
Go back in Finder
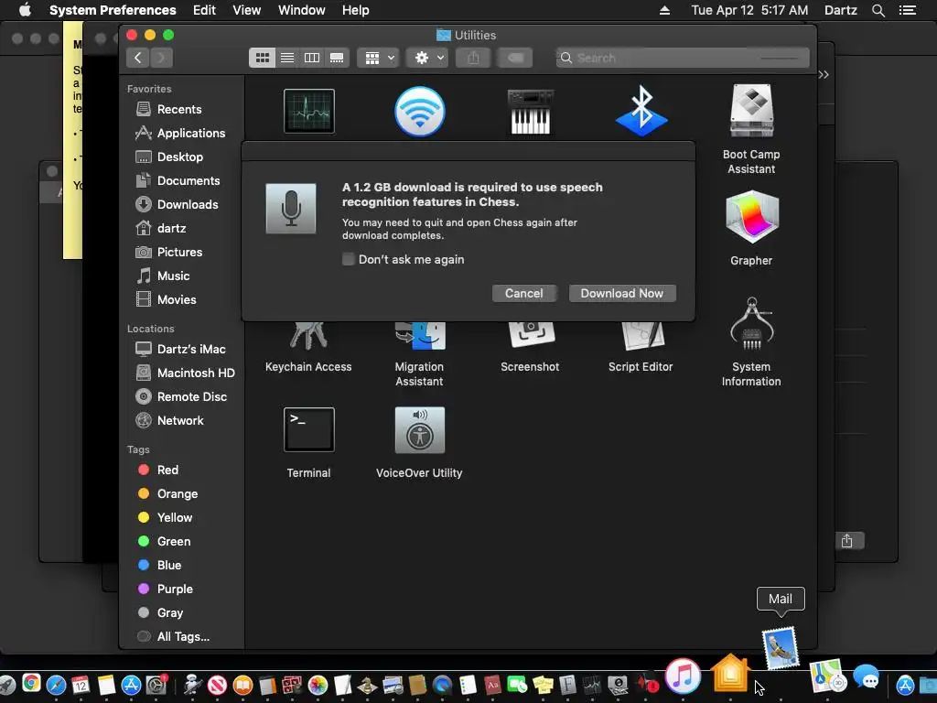point(138,58)
